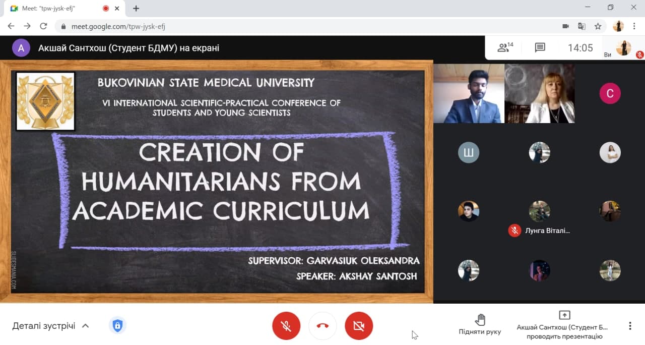Click the SPEAKER: AKSHAY SANTOSH line
645x345 pixels.
click(357, 276)
